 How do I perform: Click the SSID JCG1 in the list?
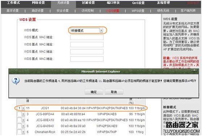(x=45, y=108)
